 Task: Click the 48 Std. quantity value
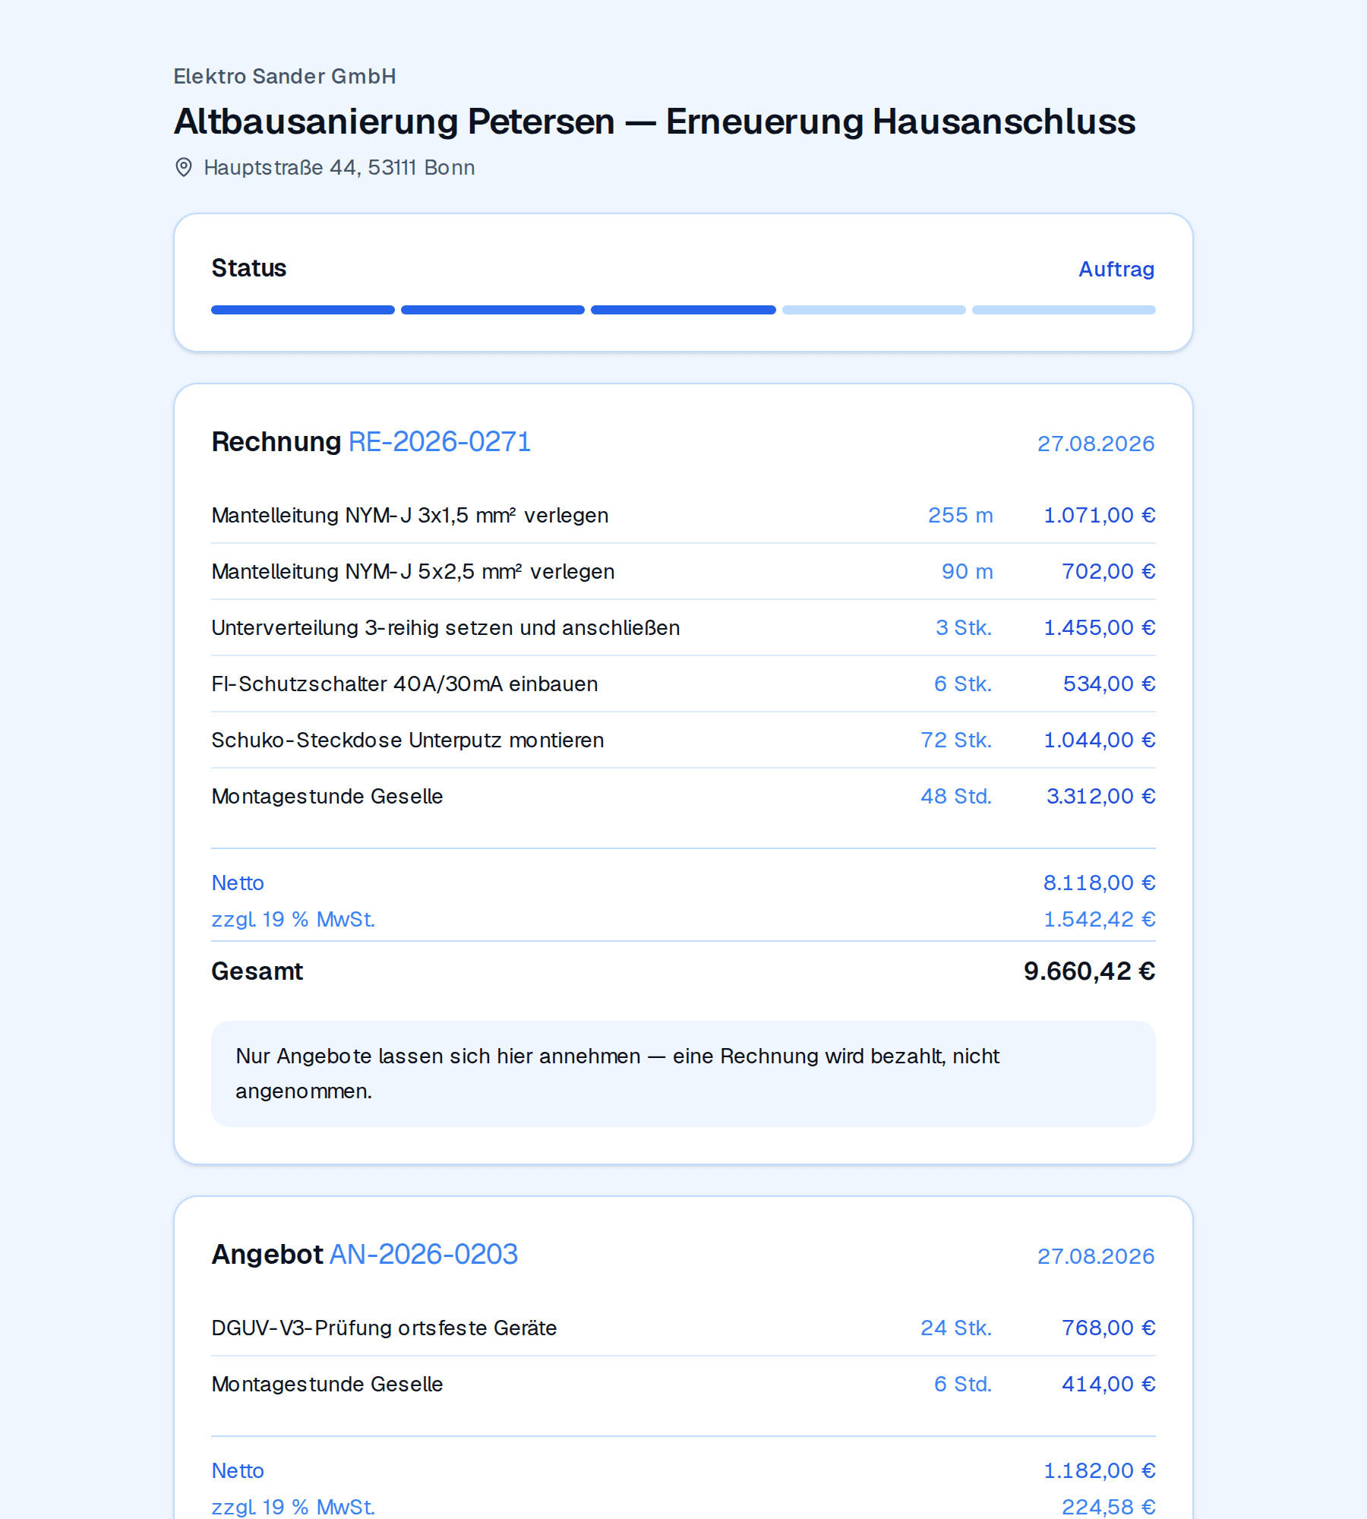click(956, 796)
